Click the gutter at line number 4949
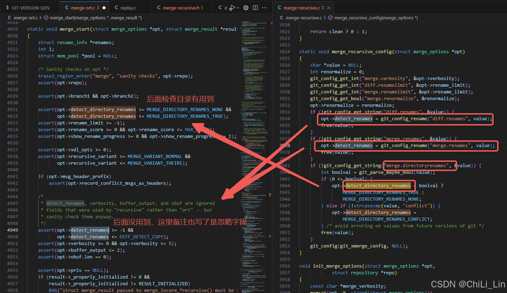This screenshot has height=293, width=507. pos(13,230)
